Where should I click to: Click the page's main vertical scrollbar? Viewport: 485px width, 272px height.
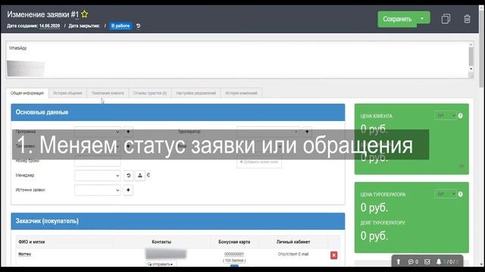(x=482, y=136)
